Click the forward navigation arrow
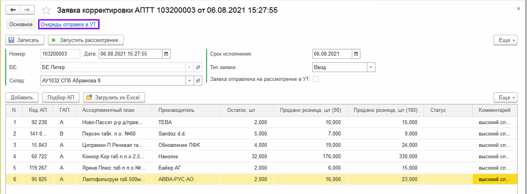527x194 pixels. pos(27,10)
